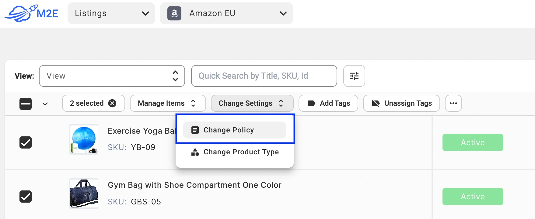Select Change Policy from the menu

[234, 130]
